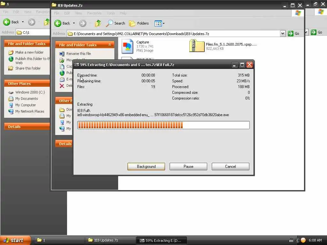Viewport: 327px width, 245px height.
Task: Open My Computer in C:\1 Other Places
Action: tap(26, 105)
